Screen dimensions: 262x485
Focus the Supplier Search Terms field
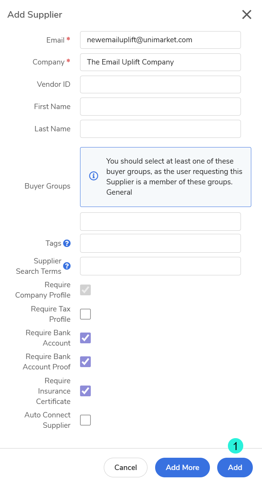click(160, 266)
